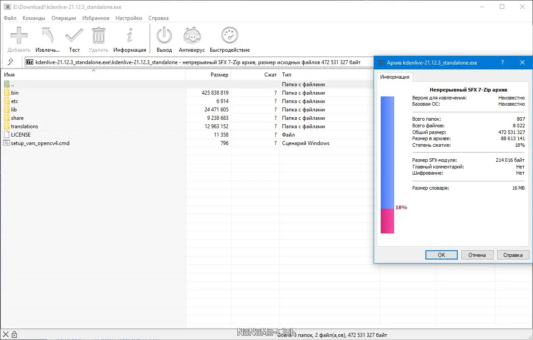Viewport: 533px width, 340px height.
Task: Launch the Антивирус pig icon
Action: [192, 35]
